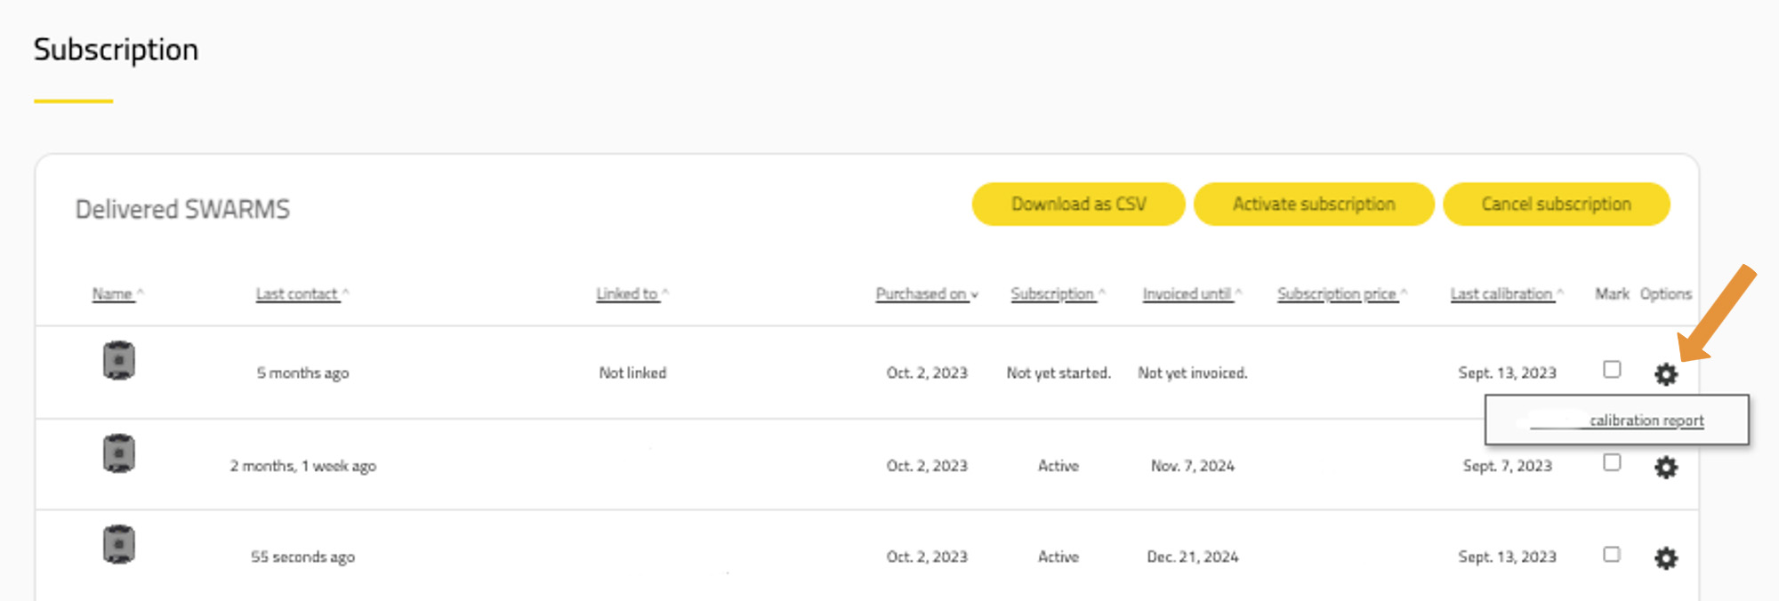Open options gear for first SWARM row
This screenshot has width=1779, height=601.
[1665, 374]
